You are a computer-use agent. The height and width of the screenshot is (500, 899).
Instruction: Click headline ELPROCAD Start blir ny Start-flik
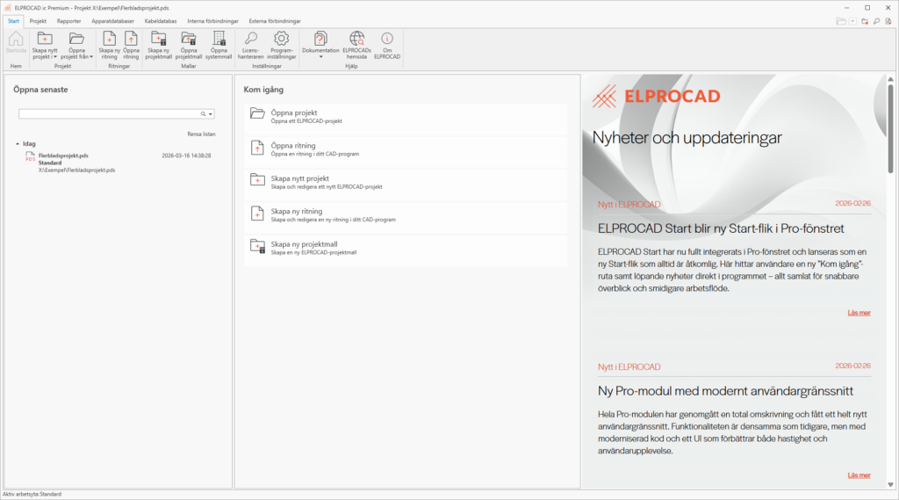tap(721, 228)
